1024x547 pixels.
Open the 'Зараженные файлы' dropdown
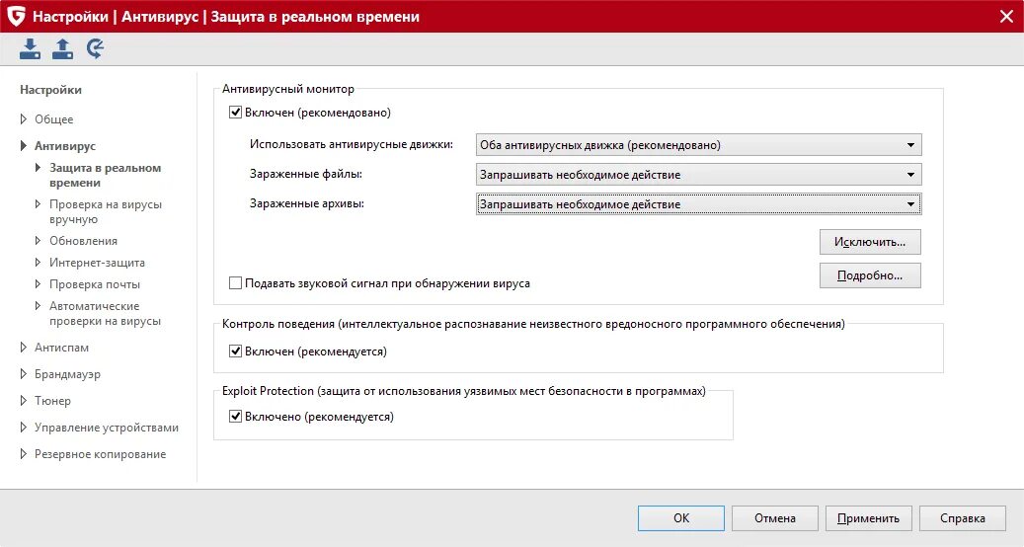point(699,175)
